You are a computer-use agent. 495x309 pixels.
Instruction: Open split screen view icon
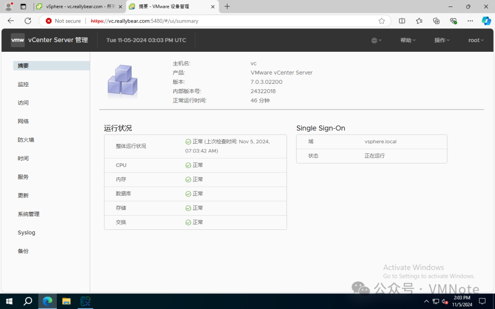coord(402,21)
